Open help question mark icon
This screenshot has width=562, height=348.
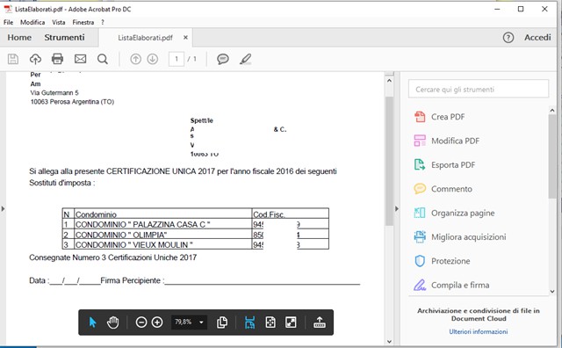(508, 37)
